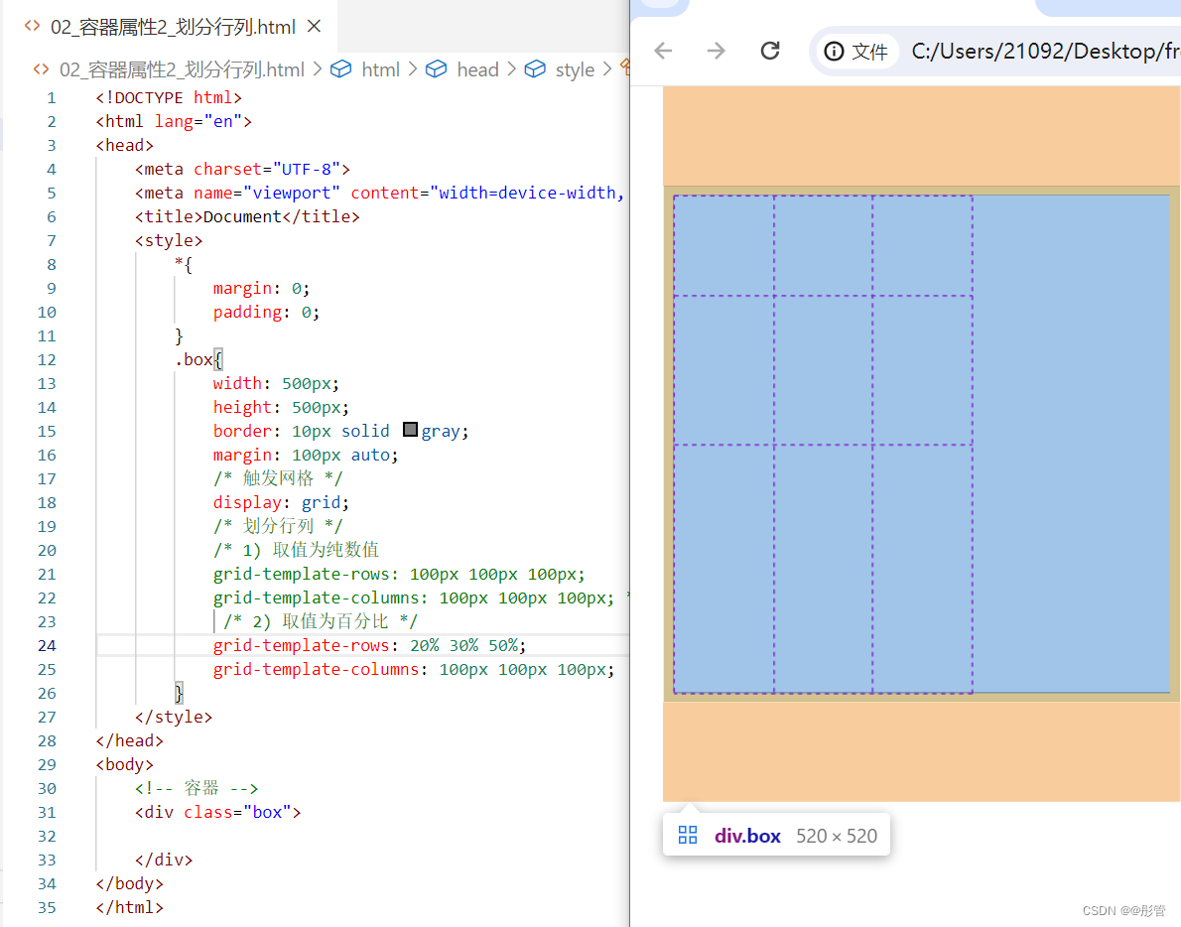This screenshot has width=1181, height=927.
Task: Open the file name breadcrumb 02_容器属性2_划分行列.html
Action: [x=182, y=70]
